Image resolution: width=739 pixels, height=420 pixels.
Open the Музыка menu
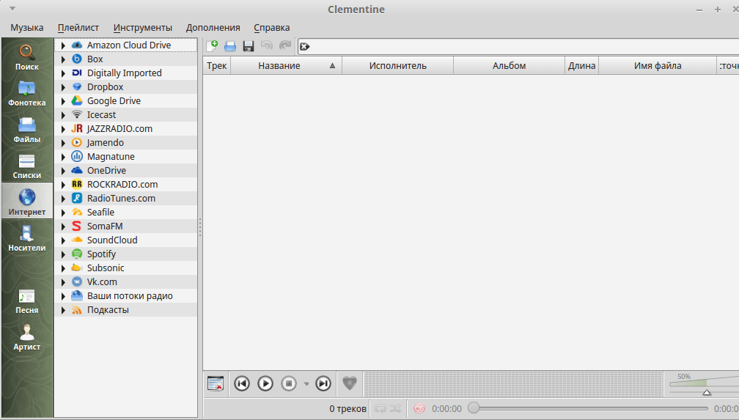[x=27, y=27]
